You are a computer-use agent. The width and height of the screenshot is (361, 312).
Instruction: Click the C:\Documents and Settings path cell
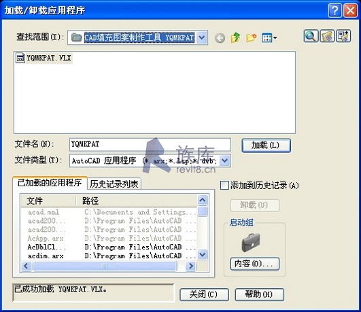[140, 212]
